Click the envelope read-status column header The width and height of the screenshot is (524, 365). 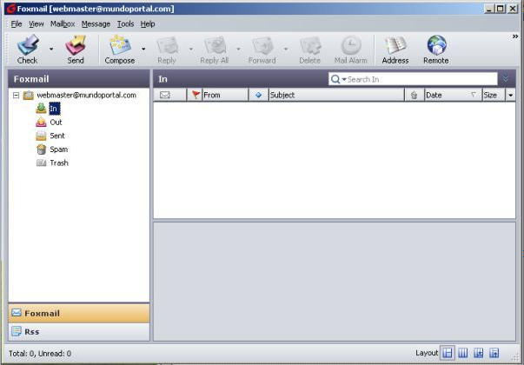[x=165, y=95]
